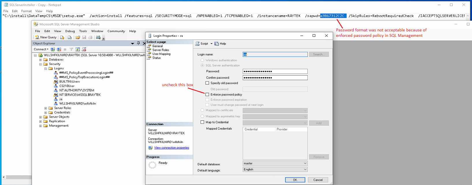Select the ##MS_PolicyEventProcessingLogin## login
The width and height of the screenshot is (472, 185).
(86, 73)
